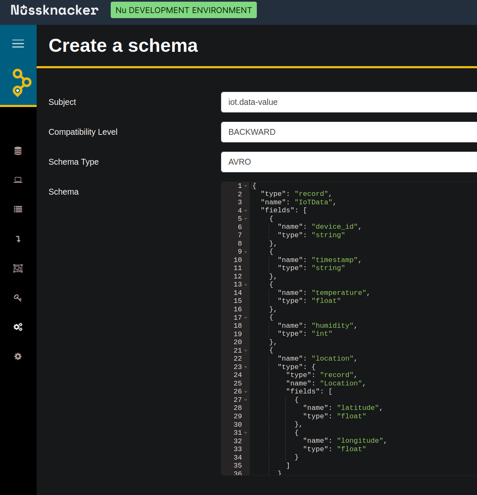Open the single gear settings icon
Viewport: 477px width, 495px height.
click(18, 356)
